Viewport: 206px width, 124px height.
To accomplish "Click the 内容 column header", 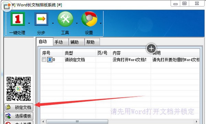I will (131, 53).
